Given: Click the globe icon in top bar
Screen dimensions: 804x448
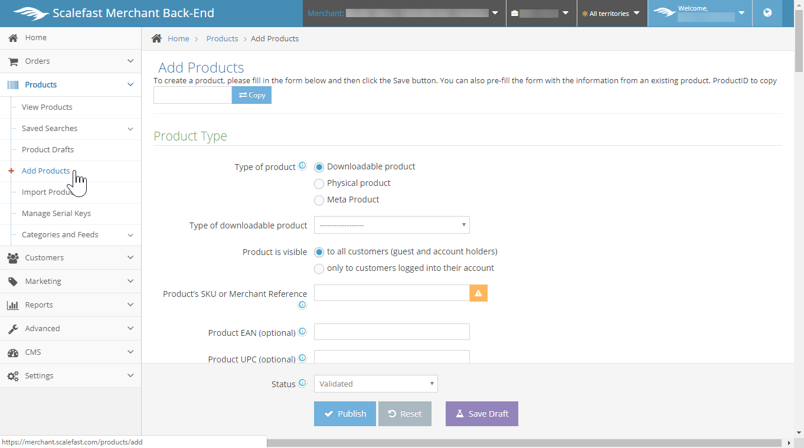Looking at the screenshot, I should tap(767, 13).
